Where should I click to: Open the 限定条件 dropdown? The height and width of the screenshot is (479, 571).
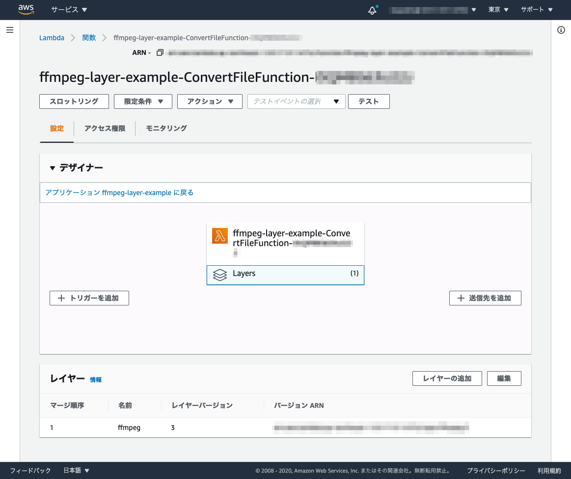(143, 101)
